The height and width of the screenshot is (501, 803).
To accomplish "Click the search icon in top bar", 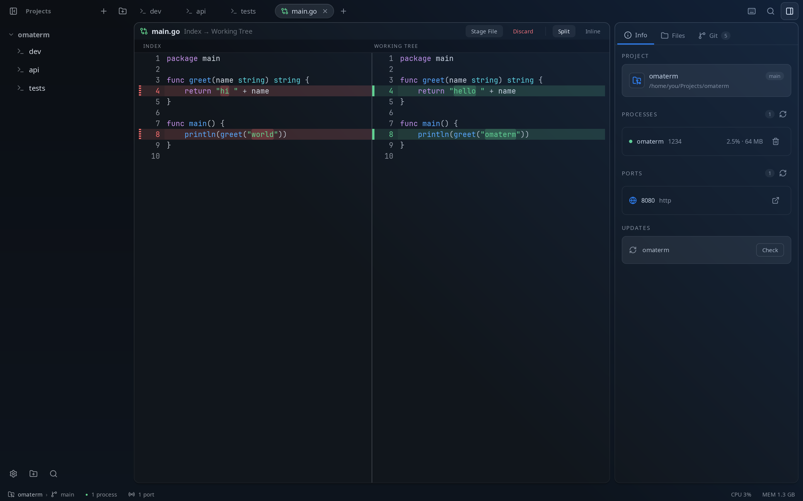I will point(770,11).
